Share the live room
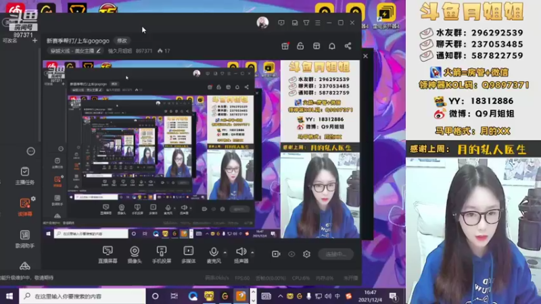The width and height of the screenshot is (541, 304). 348,46
